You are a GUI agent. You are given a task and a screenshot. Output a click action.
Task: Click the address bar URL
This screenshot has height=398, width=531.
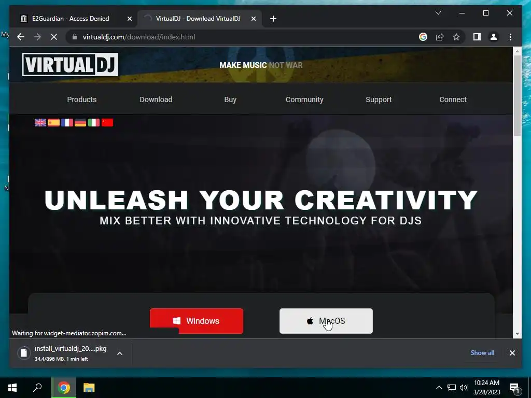[139, 37]
